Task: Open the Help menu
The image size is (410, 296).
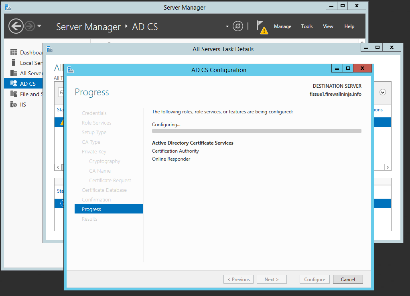Action: (x=349, y=26)
